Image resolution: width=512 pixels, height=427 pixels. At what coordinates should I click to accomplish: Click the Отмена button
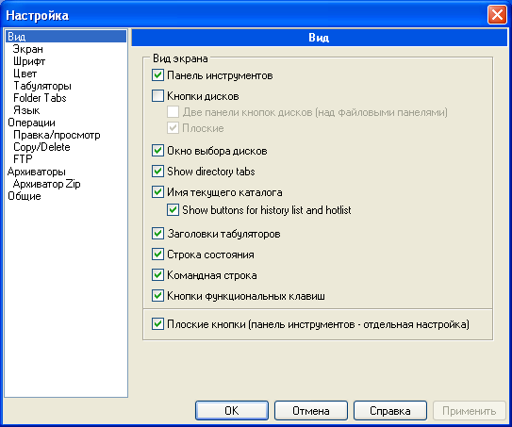pos(311,410)
